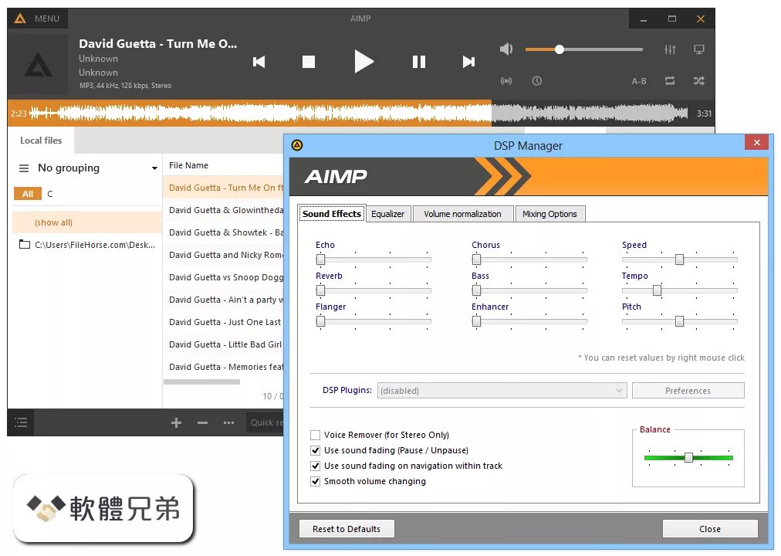Select David Guetta - Memories track
Viewport: 781px width, 556px height.
click(224, 367)
